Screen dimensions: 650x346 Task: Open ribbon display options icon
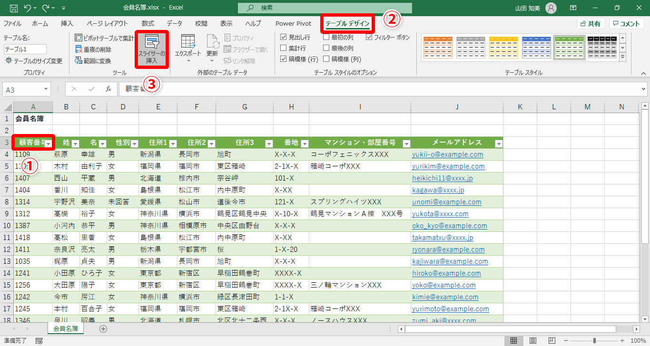point(573,8)
